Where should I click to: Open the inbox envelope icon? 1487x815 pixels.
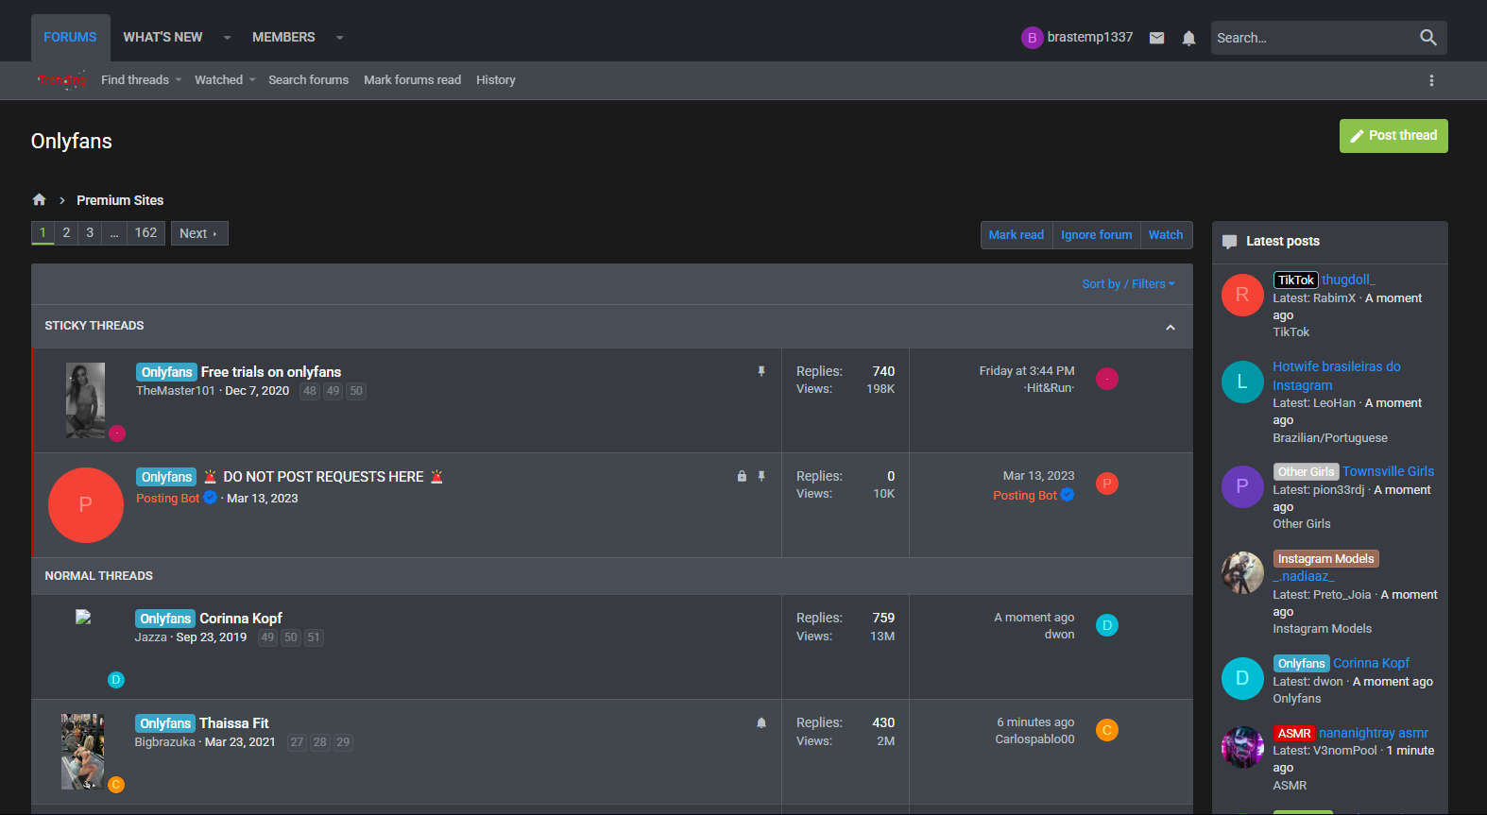point(1156,38)
